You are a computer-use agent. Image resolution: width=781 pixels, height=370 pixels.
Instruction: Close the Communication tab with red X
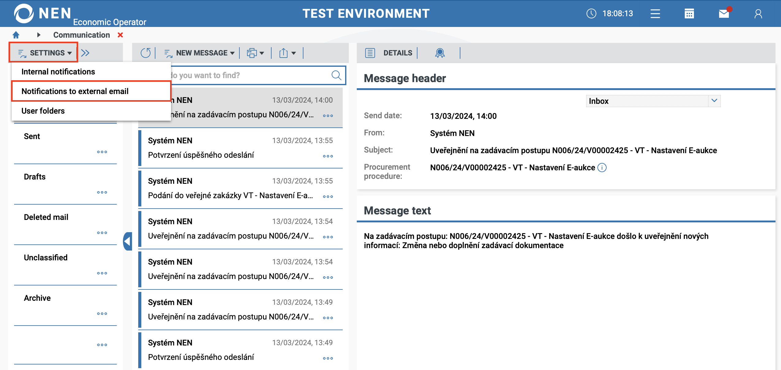point(120,35)
